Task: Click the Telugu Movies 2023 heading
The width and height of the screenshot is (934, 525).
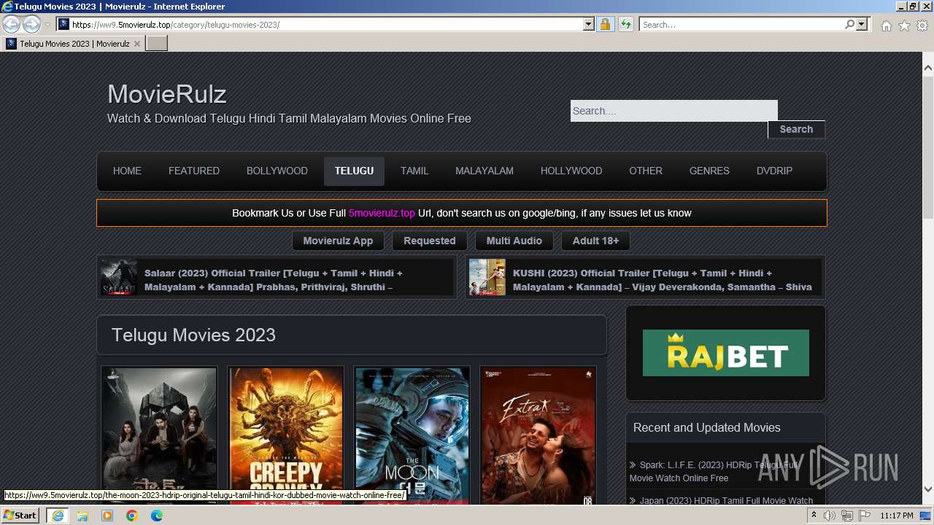Action: pyautogui.click(x=193, y=335)
